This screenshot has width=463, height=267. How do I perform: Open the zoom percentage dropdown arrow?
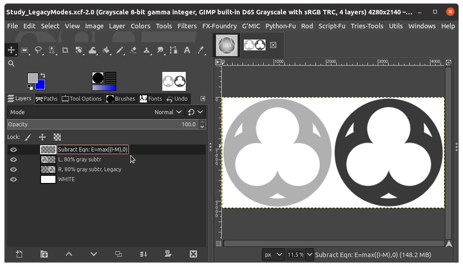point(309,254)
